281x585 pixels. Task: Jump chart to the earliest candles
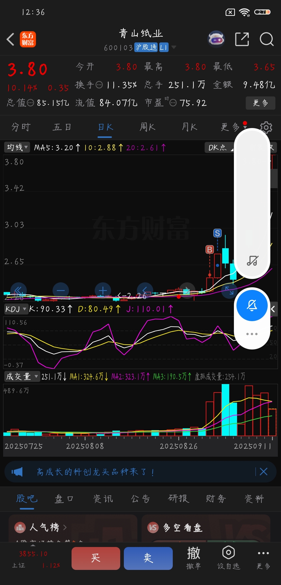click(18, 290)
